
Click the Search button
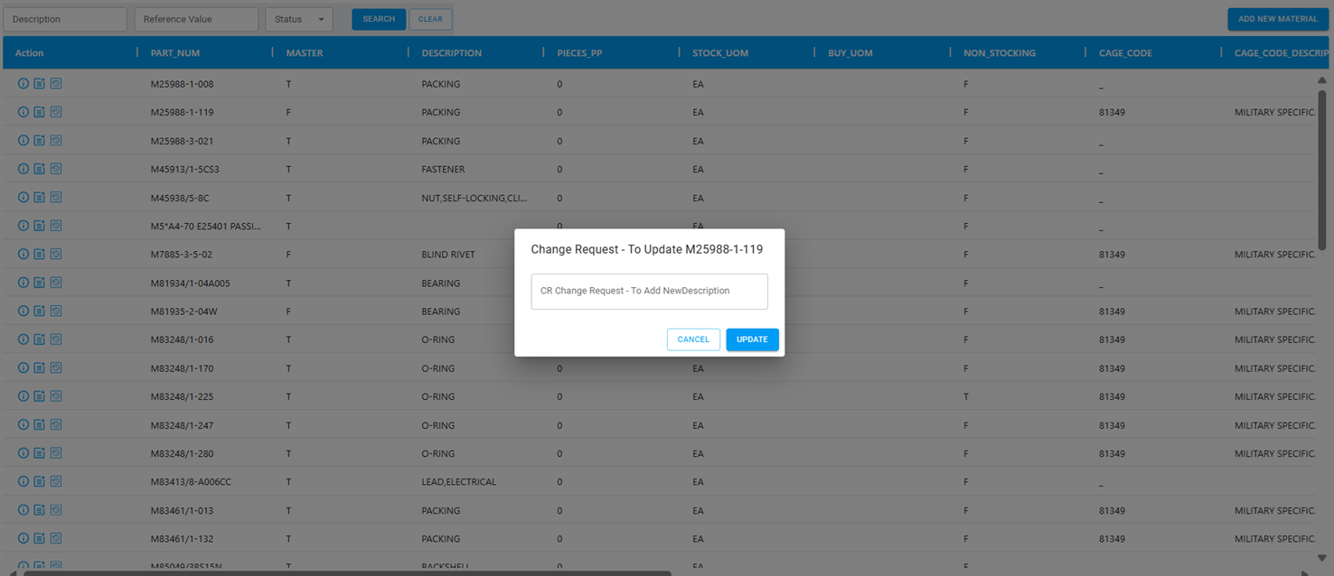(x=379, y=19)
